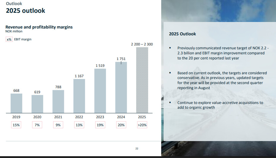The image size is (276, 158).
Task: Click the 2021 bar with value 788
Action: [x=58, y=101]
